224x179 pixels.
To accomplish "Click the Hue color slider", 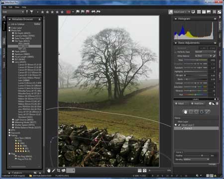I will coord(195,94).
